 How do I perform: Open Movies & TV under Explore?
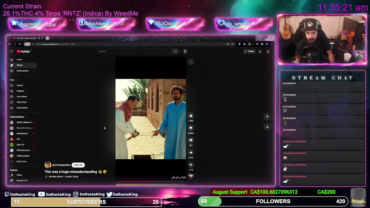coord(23,181)
